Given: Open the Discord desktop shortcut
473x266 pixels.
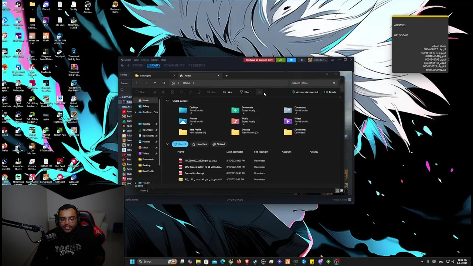Looking at the screenshot, I should click(46, 7).
